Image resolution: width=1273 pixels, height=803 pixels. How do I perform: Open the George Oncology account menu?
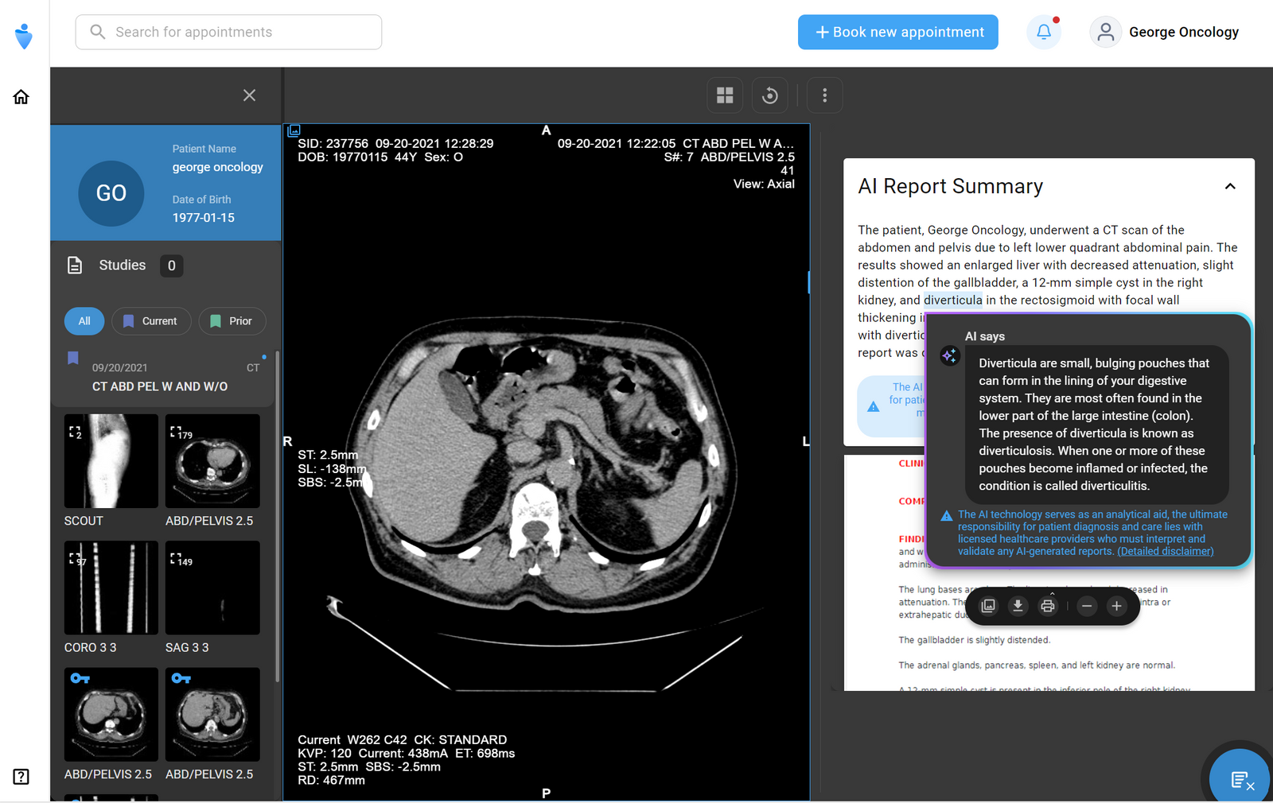point(1165,32)
